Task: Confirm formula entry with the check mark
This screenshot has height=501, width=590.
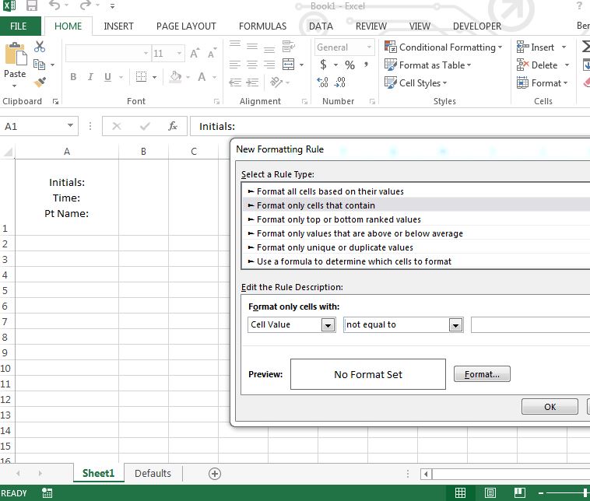Action: pyautogui.click(x=145, y=126)
